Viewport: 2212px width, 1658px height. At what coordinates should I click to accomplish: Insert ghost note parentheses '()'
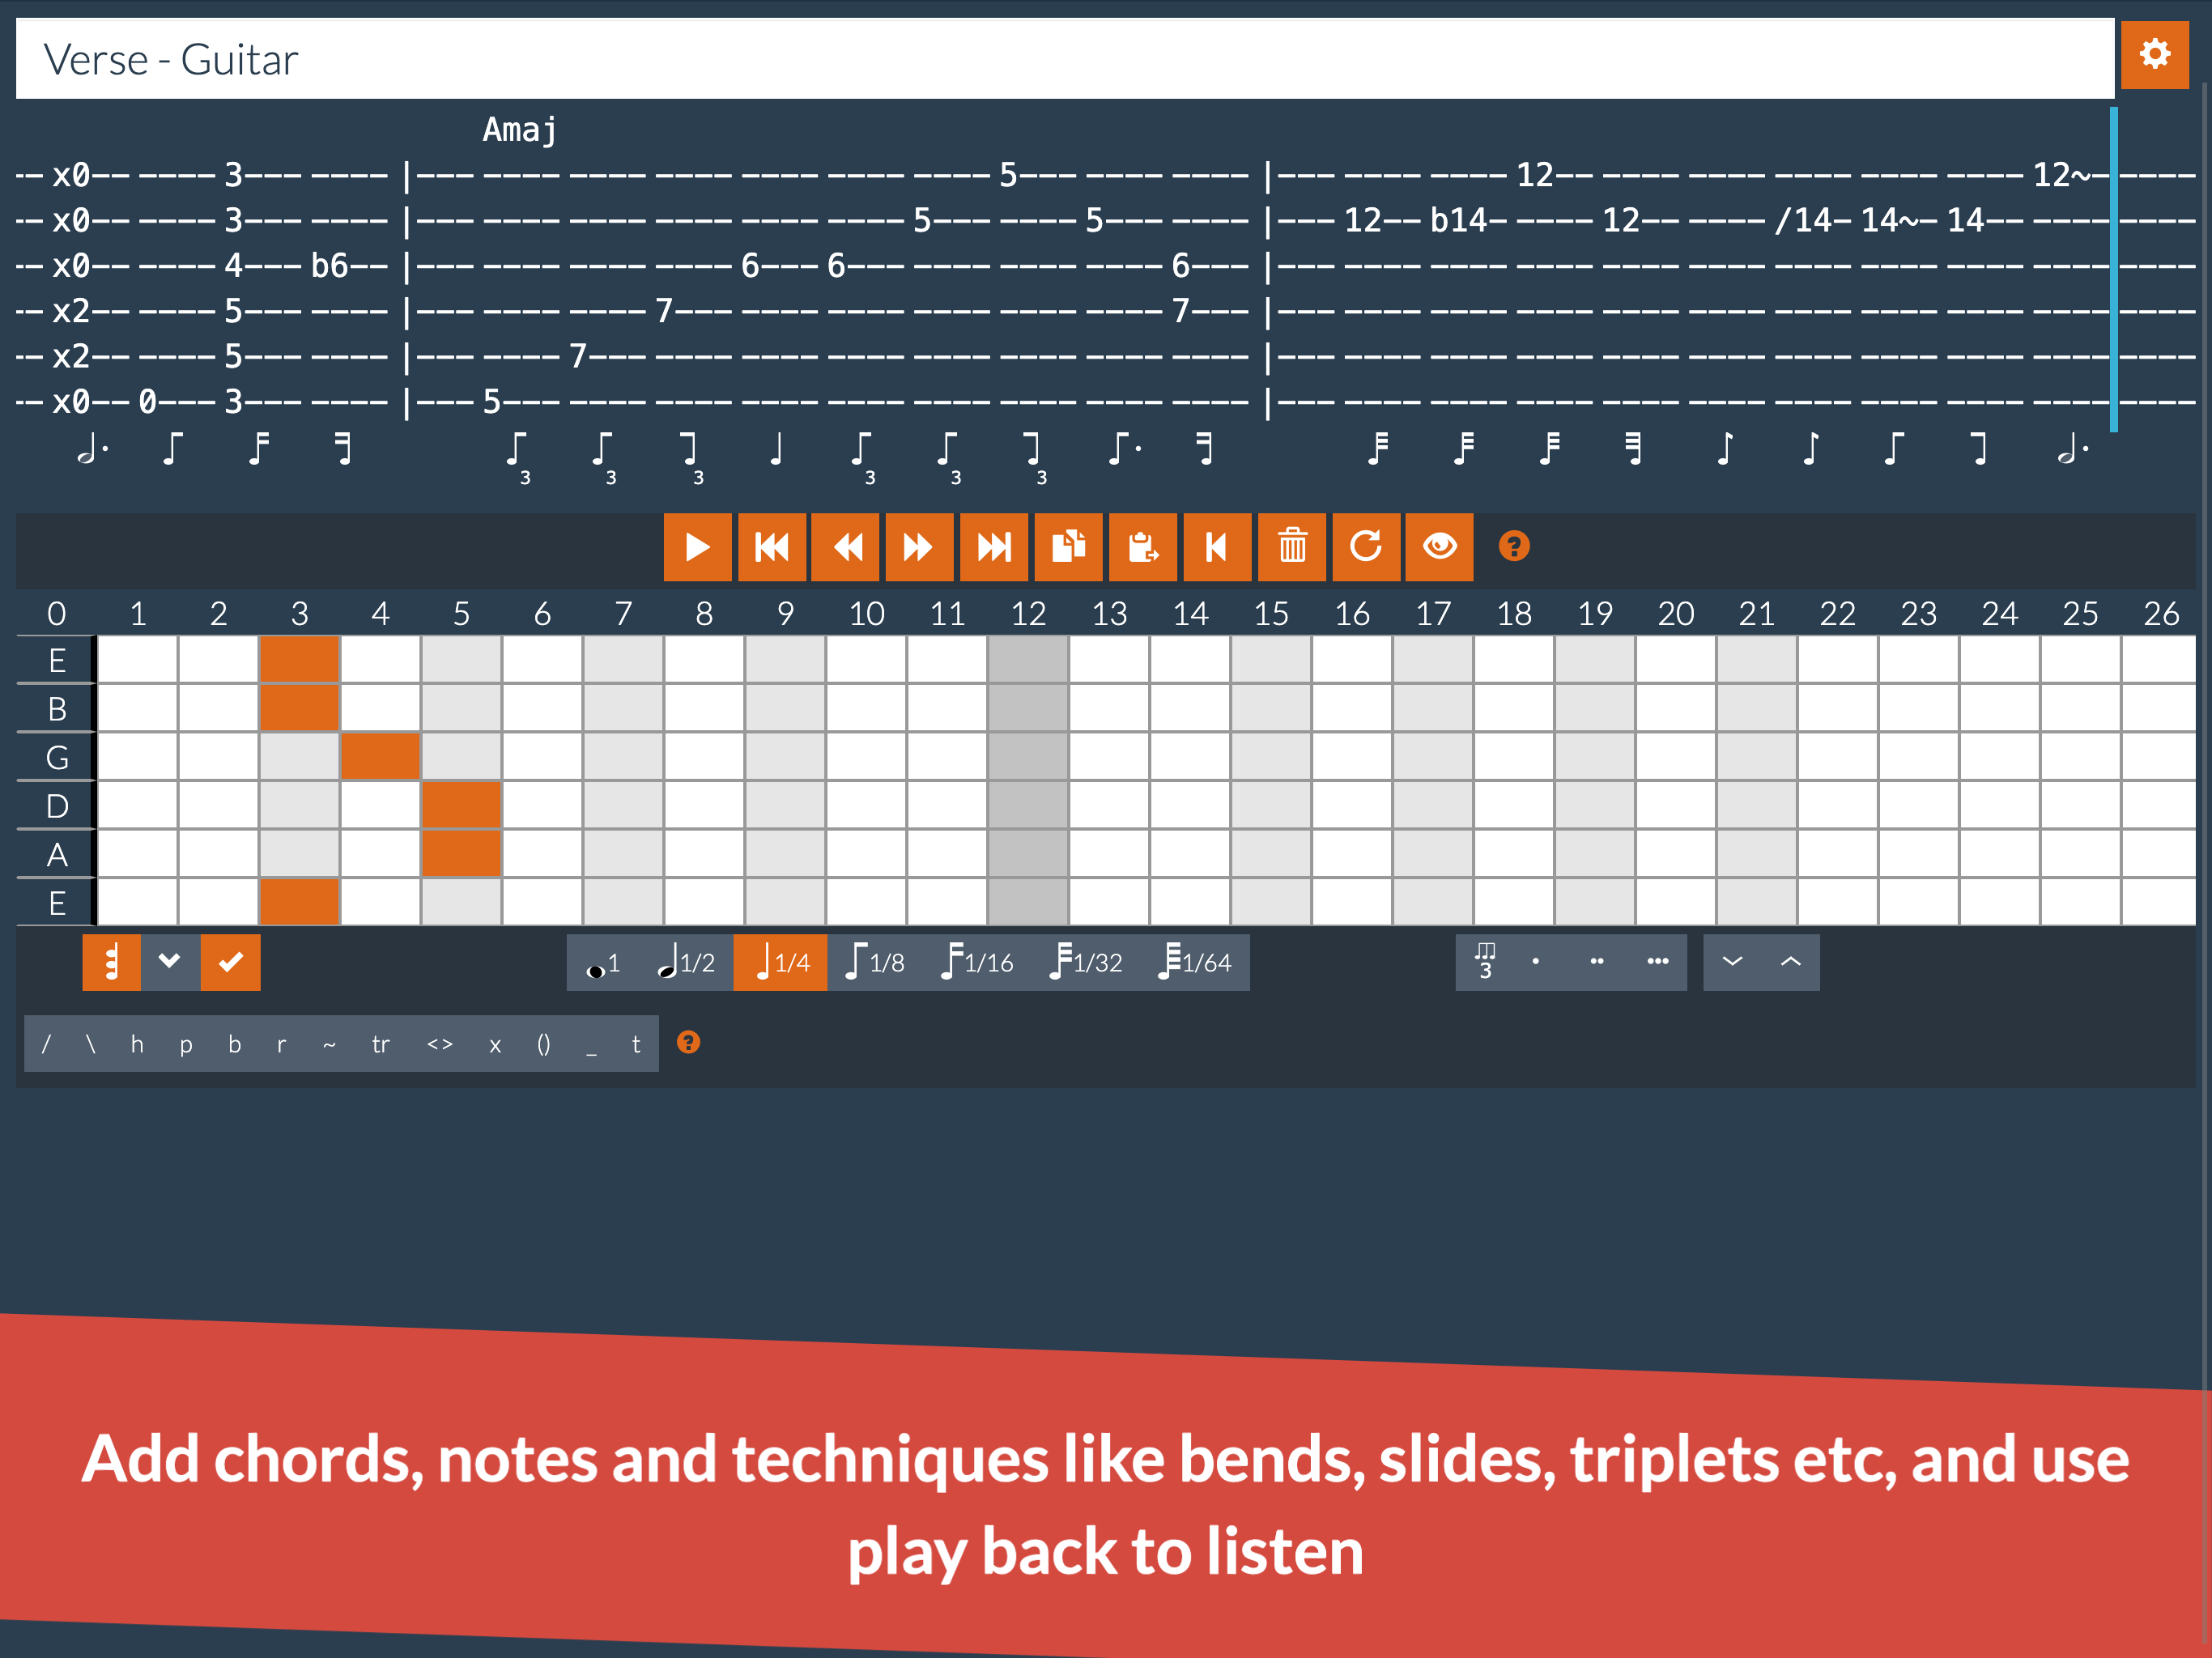(543, 1044)
